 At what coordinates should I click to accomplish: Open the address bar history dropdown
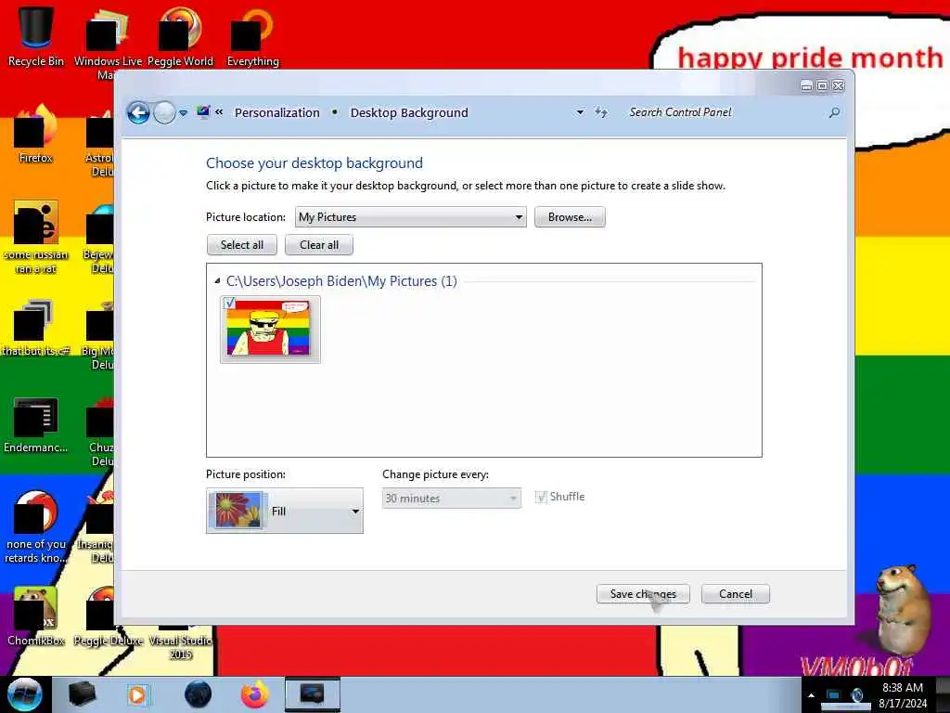click(x=580, y=112)
